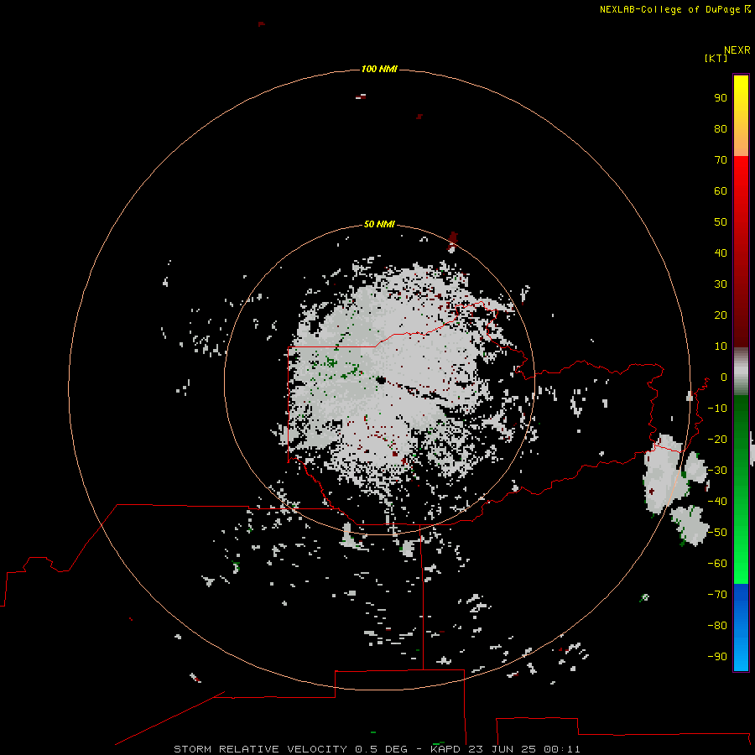The height and width of the screenshot is (755, 755).
Task: Pick the gray zero-velocity color bar segment
Action: pos(741,372)
